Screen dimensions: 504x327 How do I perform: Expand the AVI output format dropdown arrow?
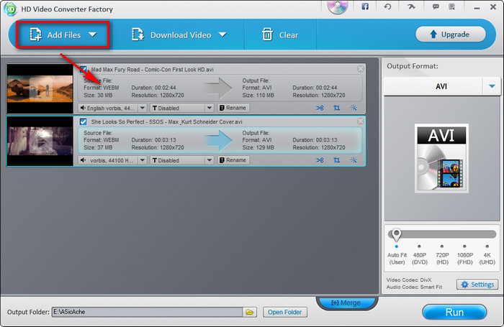492,86
